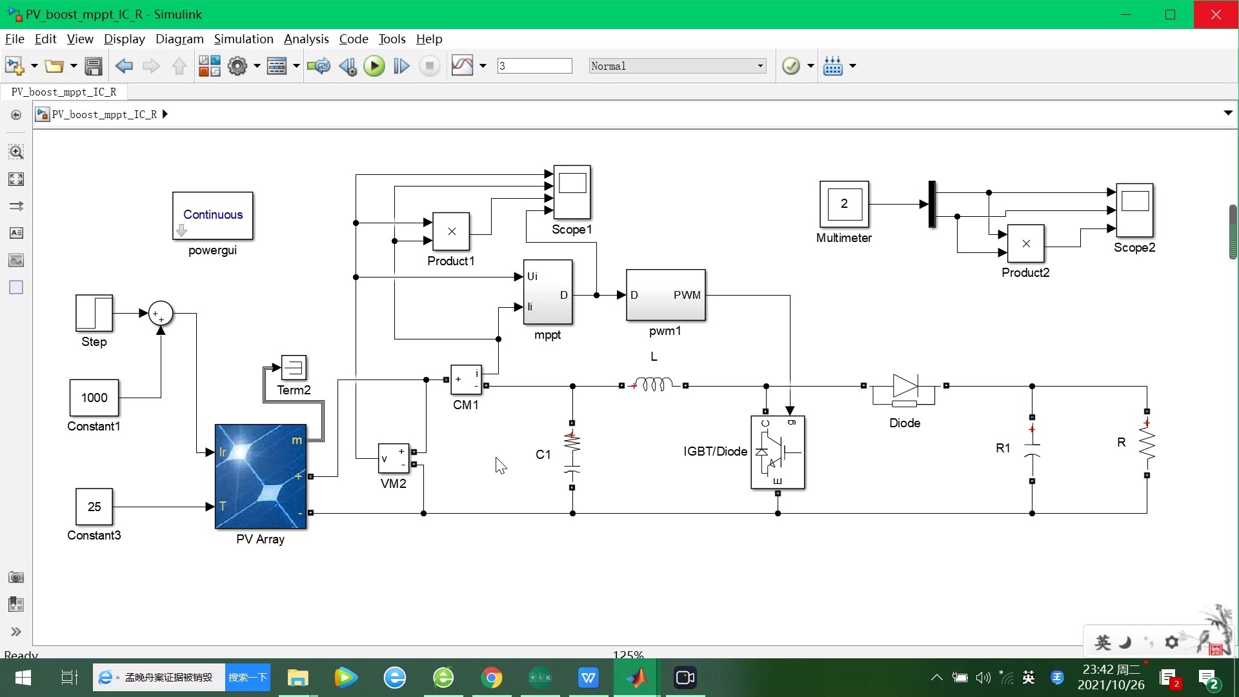Click Fit to View in the left palette
The image size is (1239, 697).
coord(16,179)
